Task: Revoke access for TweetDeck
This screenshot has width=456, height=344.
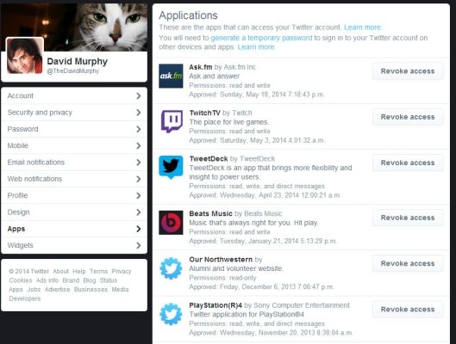Action: [x=408, y=163]
